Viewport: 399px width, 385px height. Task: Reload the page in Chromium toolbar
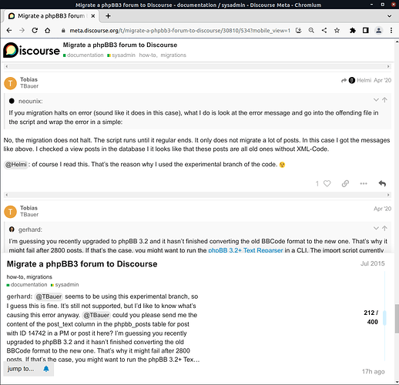tap(35, 31)
